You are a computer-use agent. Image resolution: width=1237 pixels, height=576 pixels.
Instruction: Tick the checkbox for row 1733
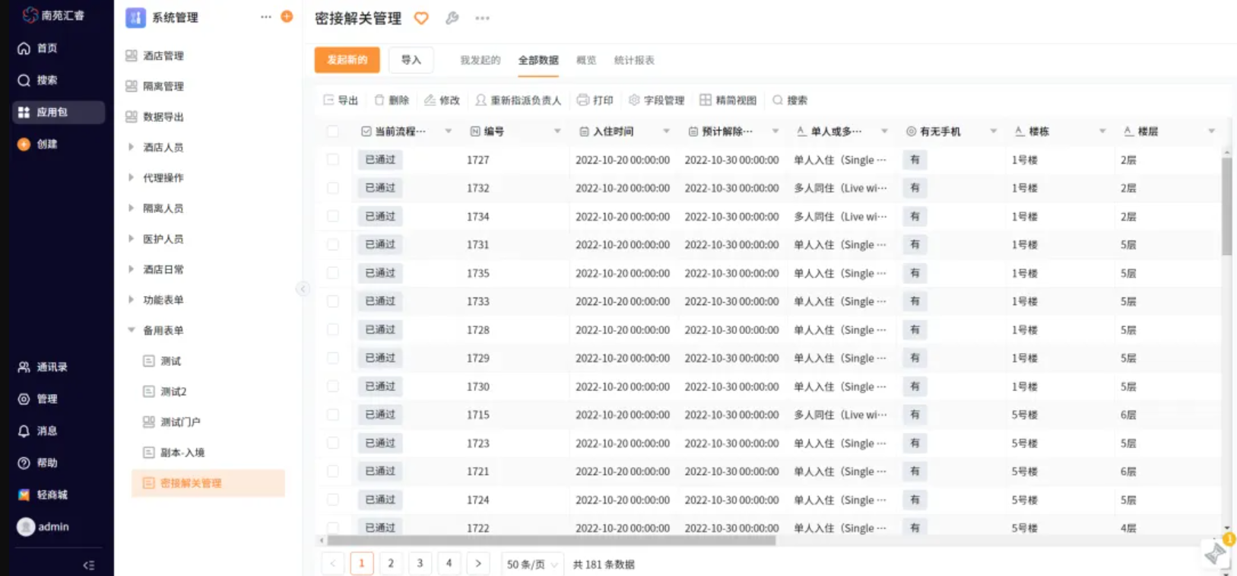tap(333, 301)
